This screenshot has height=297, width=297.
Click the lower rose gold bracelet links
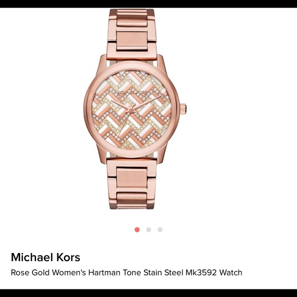pos(132,184)
